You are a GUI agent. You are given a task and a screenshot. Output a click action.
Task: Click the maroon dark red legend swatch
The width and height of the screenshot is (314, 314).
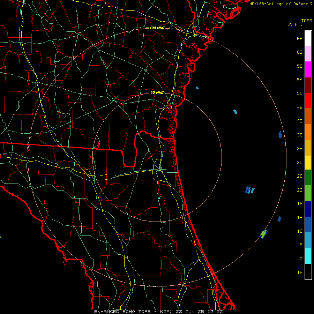(308, 85)
